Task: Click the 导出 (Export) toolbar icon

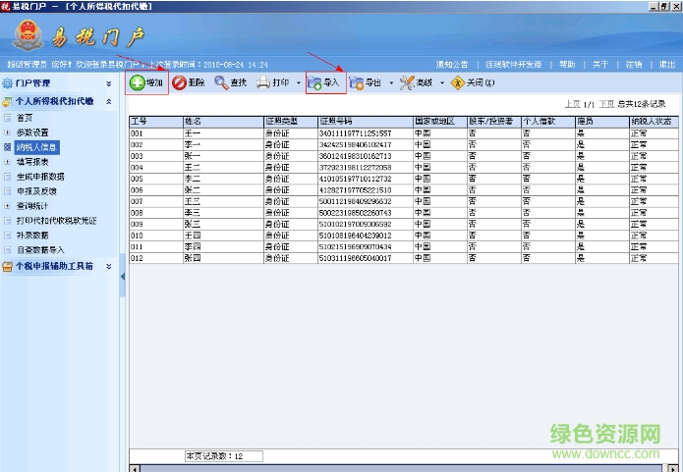Action: 357,83
